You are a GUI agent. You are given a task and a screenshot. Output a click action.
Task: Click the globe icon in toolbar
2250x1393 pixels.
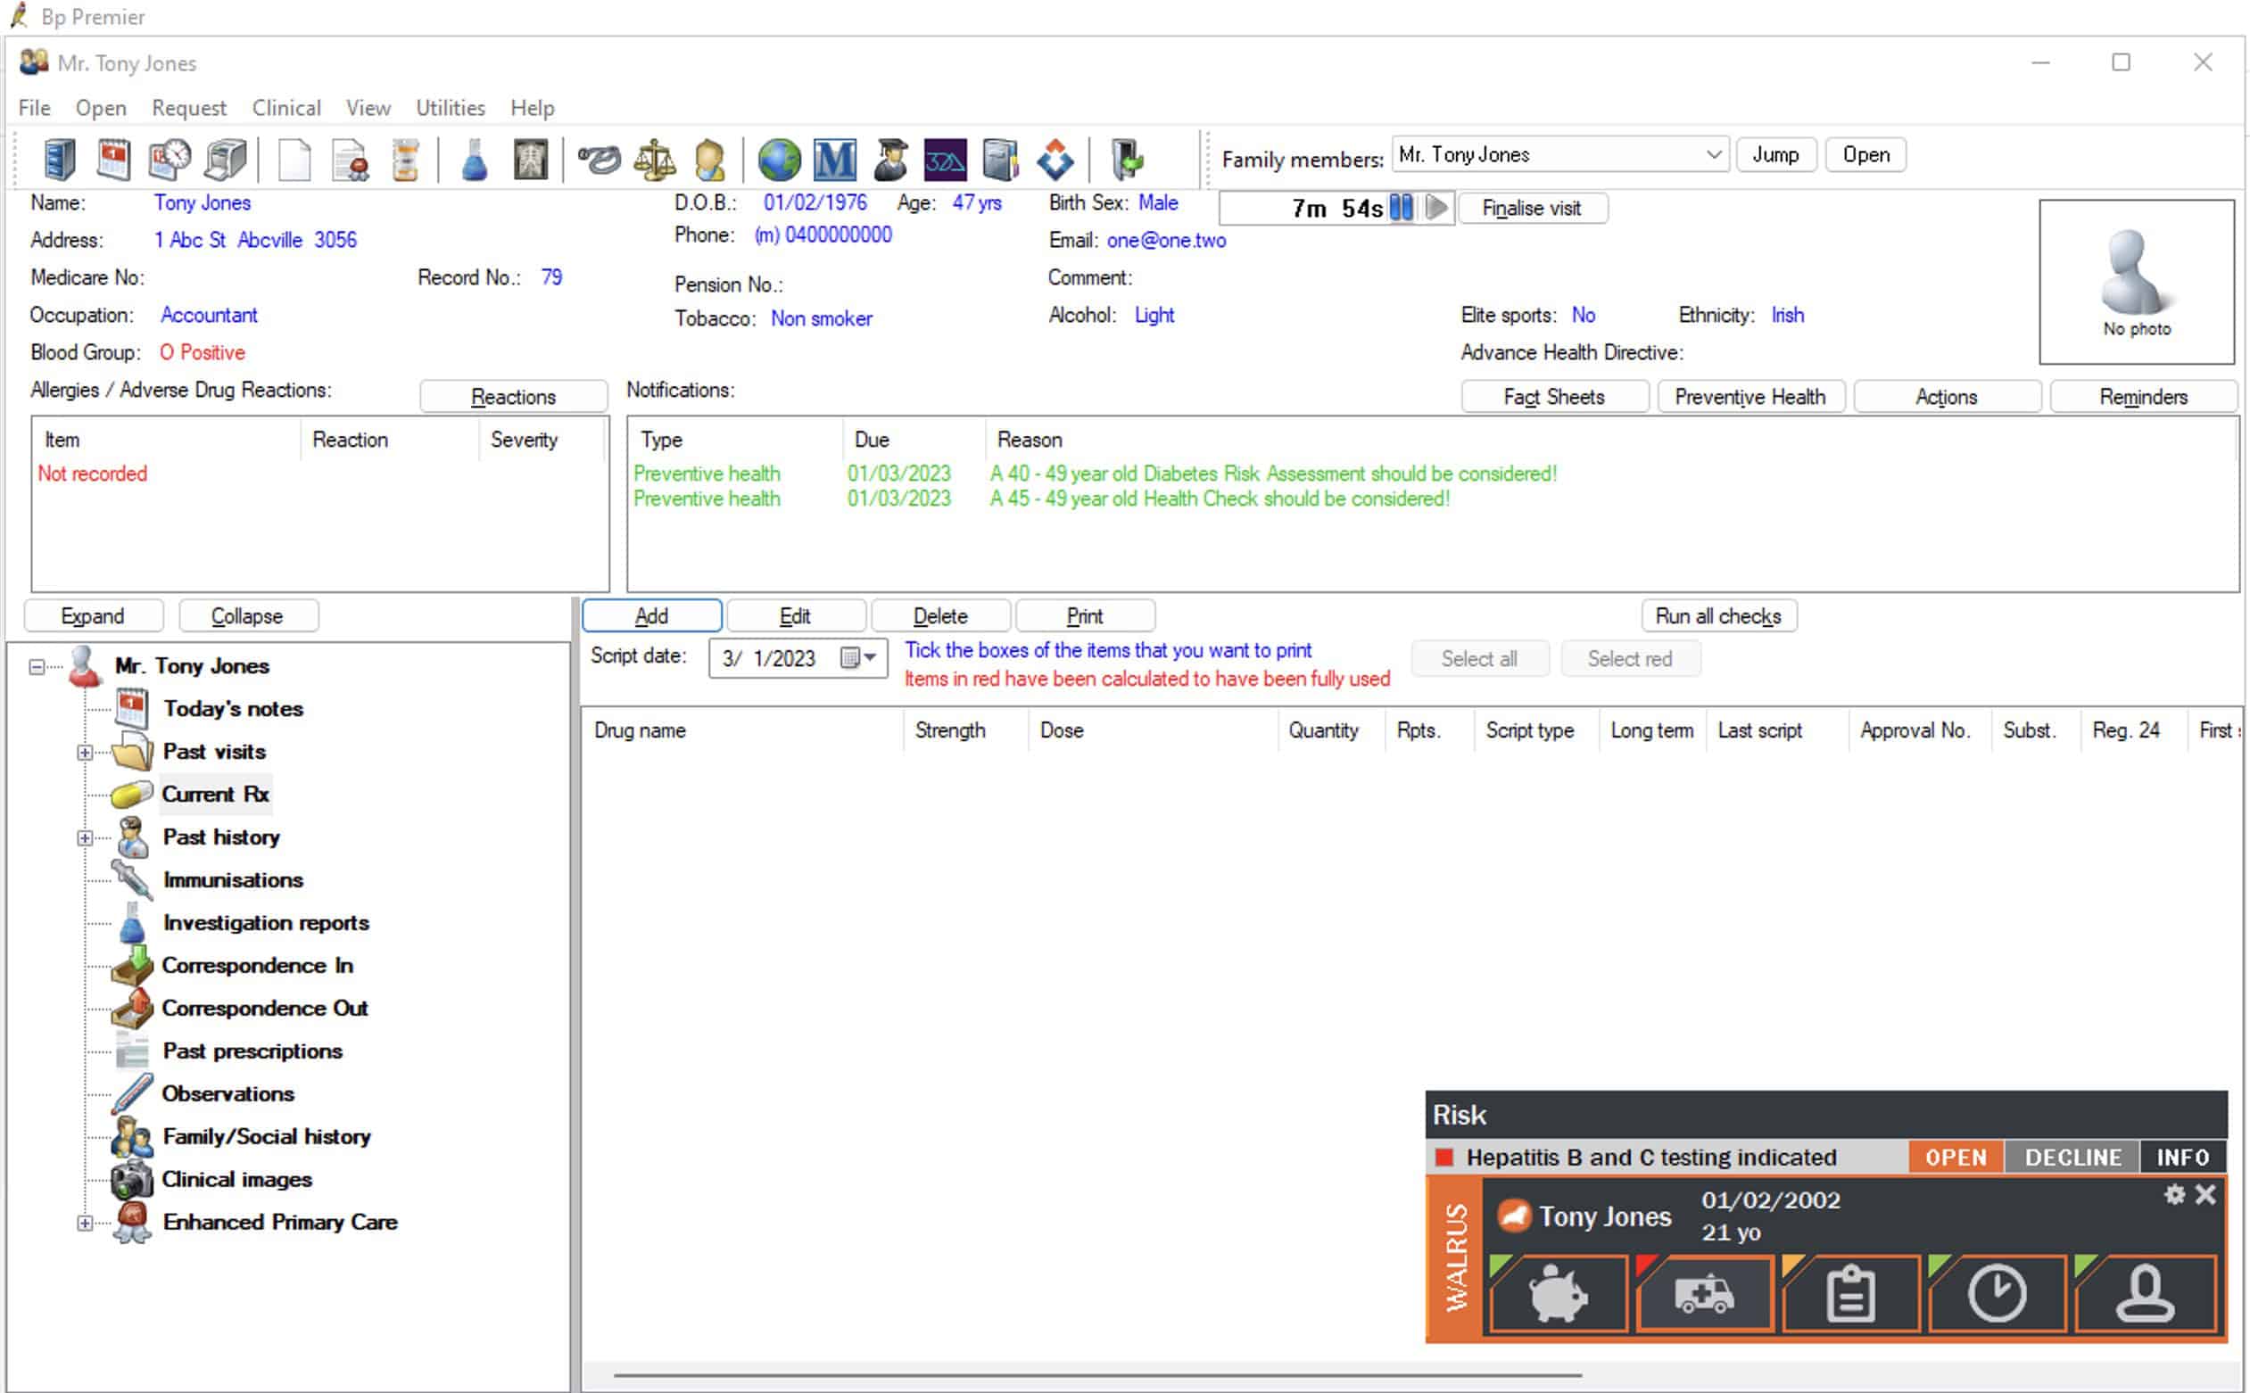coord(780,161)
